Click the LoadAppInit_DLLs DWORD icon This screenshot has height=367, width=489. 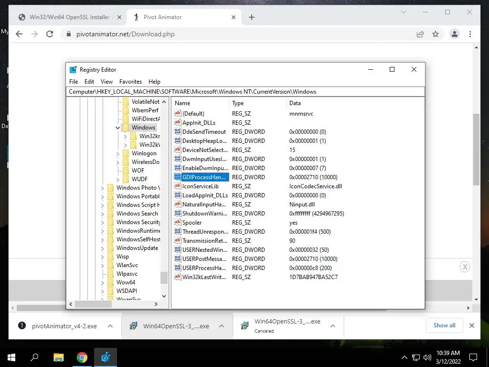(x=178, y=195)
